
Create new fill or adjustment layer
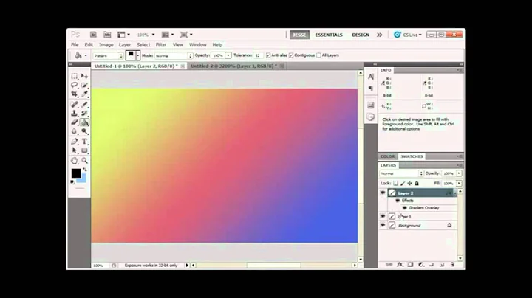point(421,265)
